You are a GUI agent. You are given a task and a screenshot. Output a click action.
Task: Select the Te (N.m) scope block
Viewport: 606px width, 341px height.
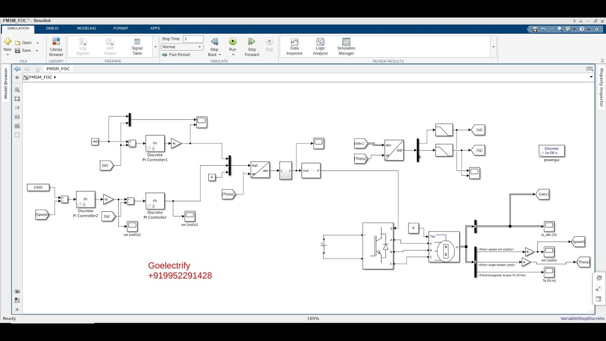pyautogui.click(x=549, y=272)
